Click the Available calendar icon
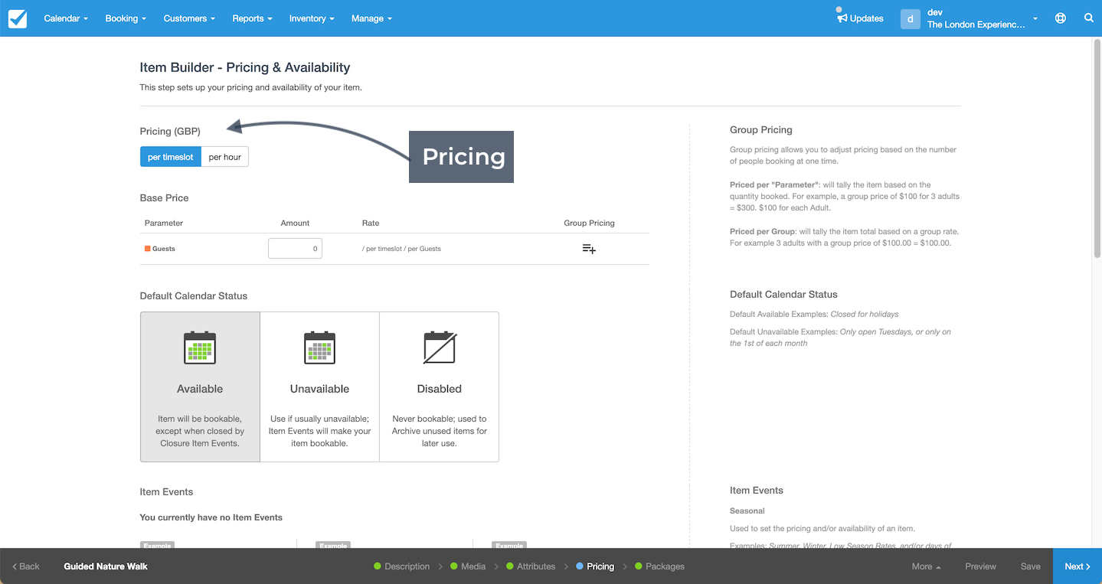Image resolution: width=1102 pixels, height=584 pixels. pos(200,347)
